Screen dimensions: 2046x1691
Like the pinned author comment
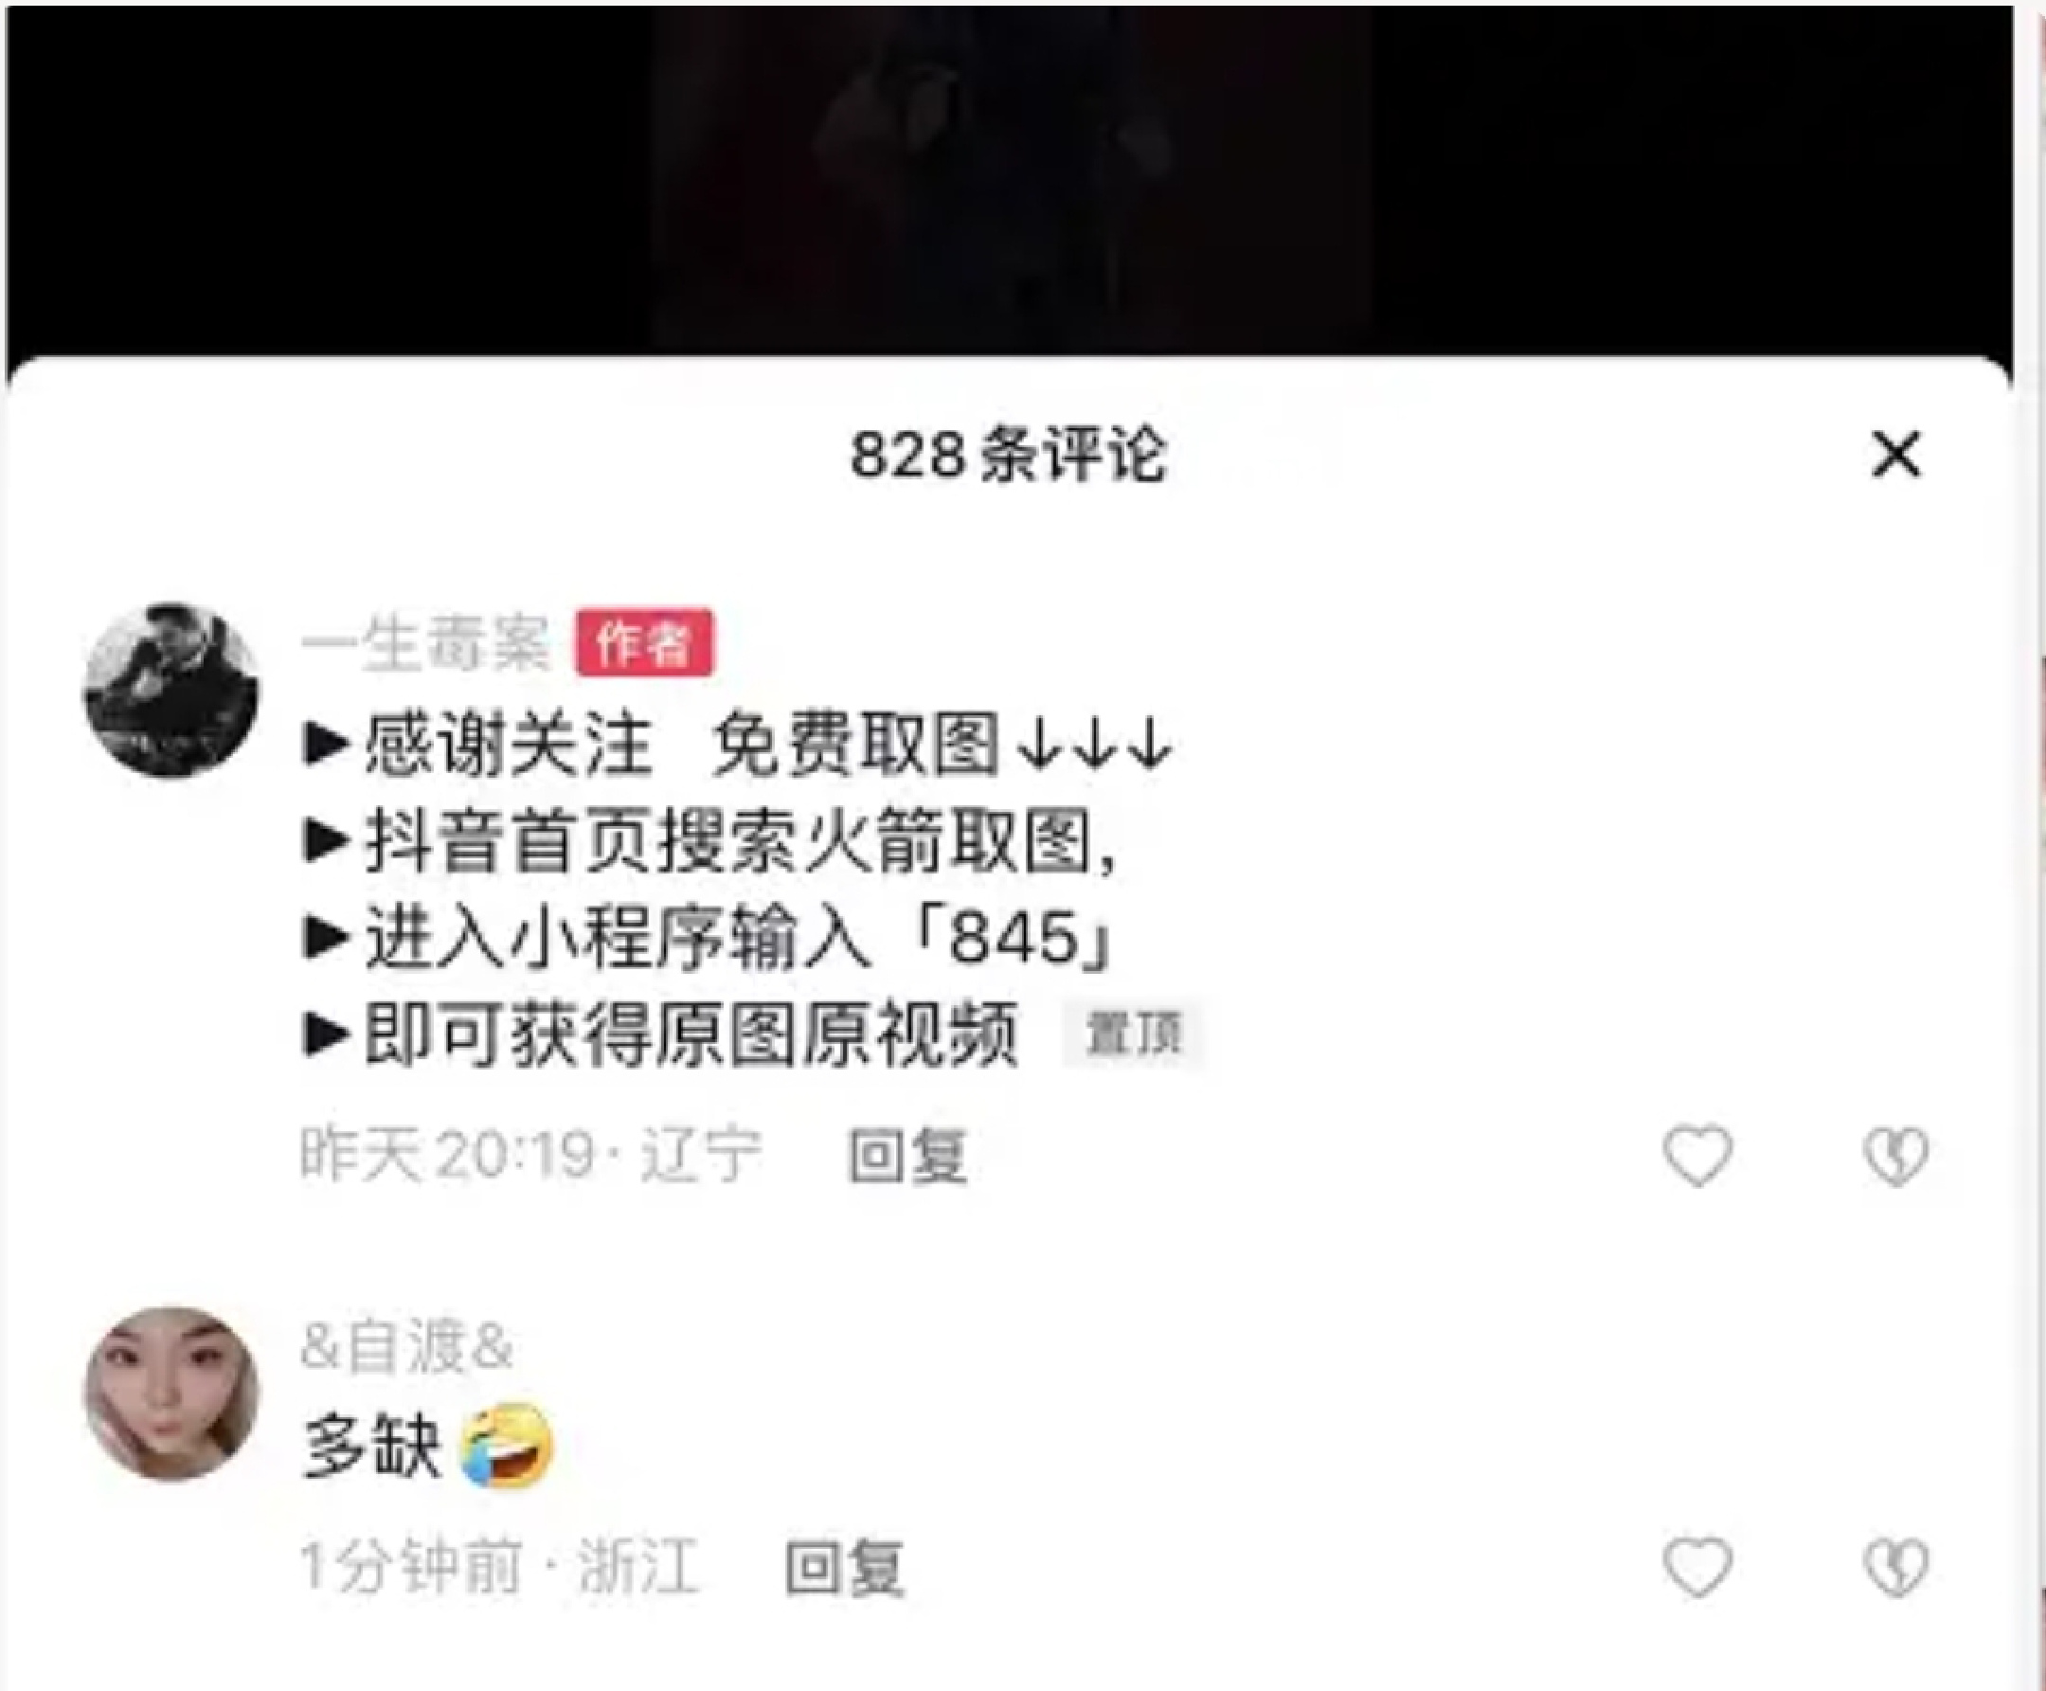coord(1697,1155)
